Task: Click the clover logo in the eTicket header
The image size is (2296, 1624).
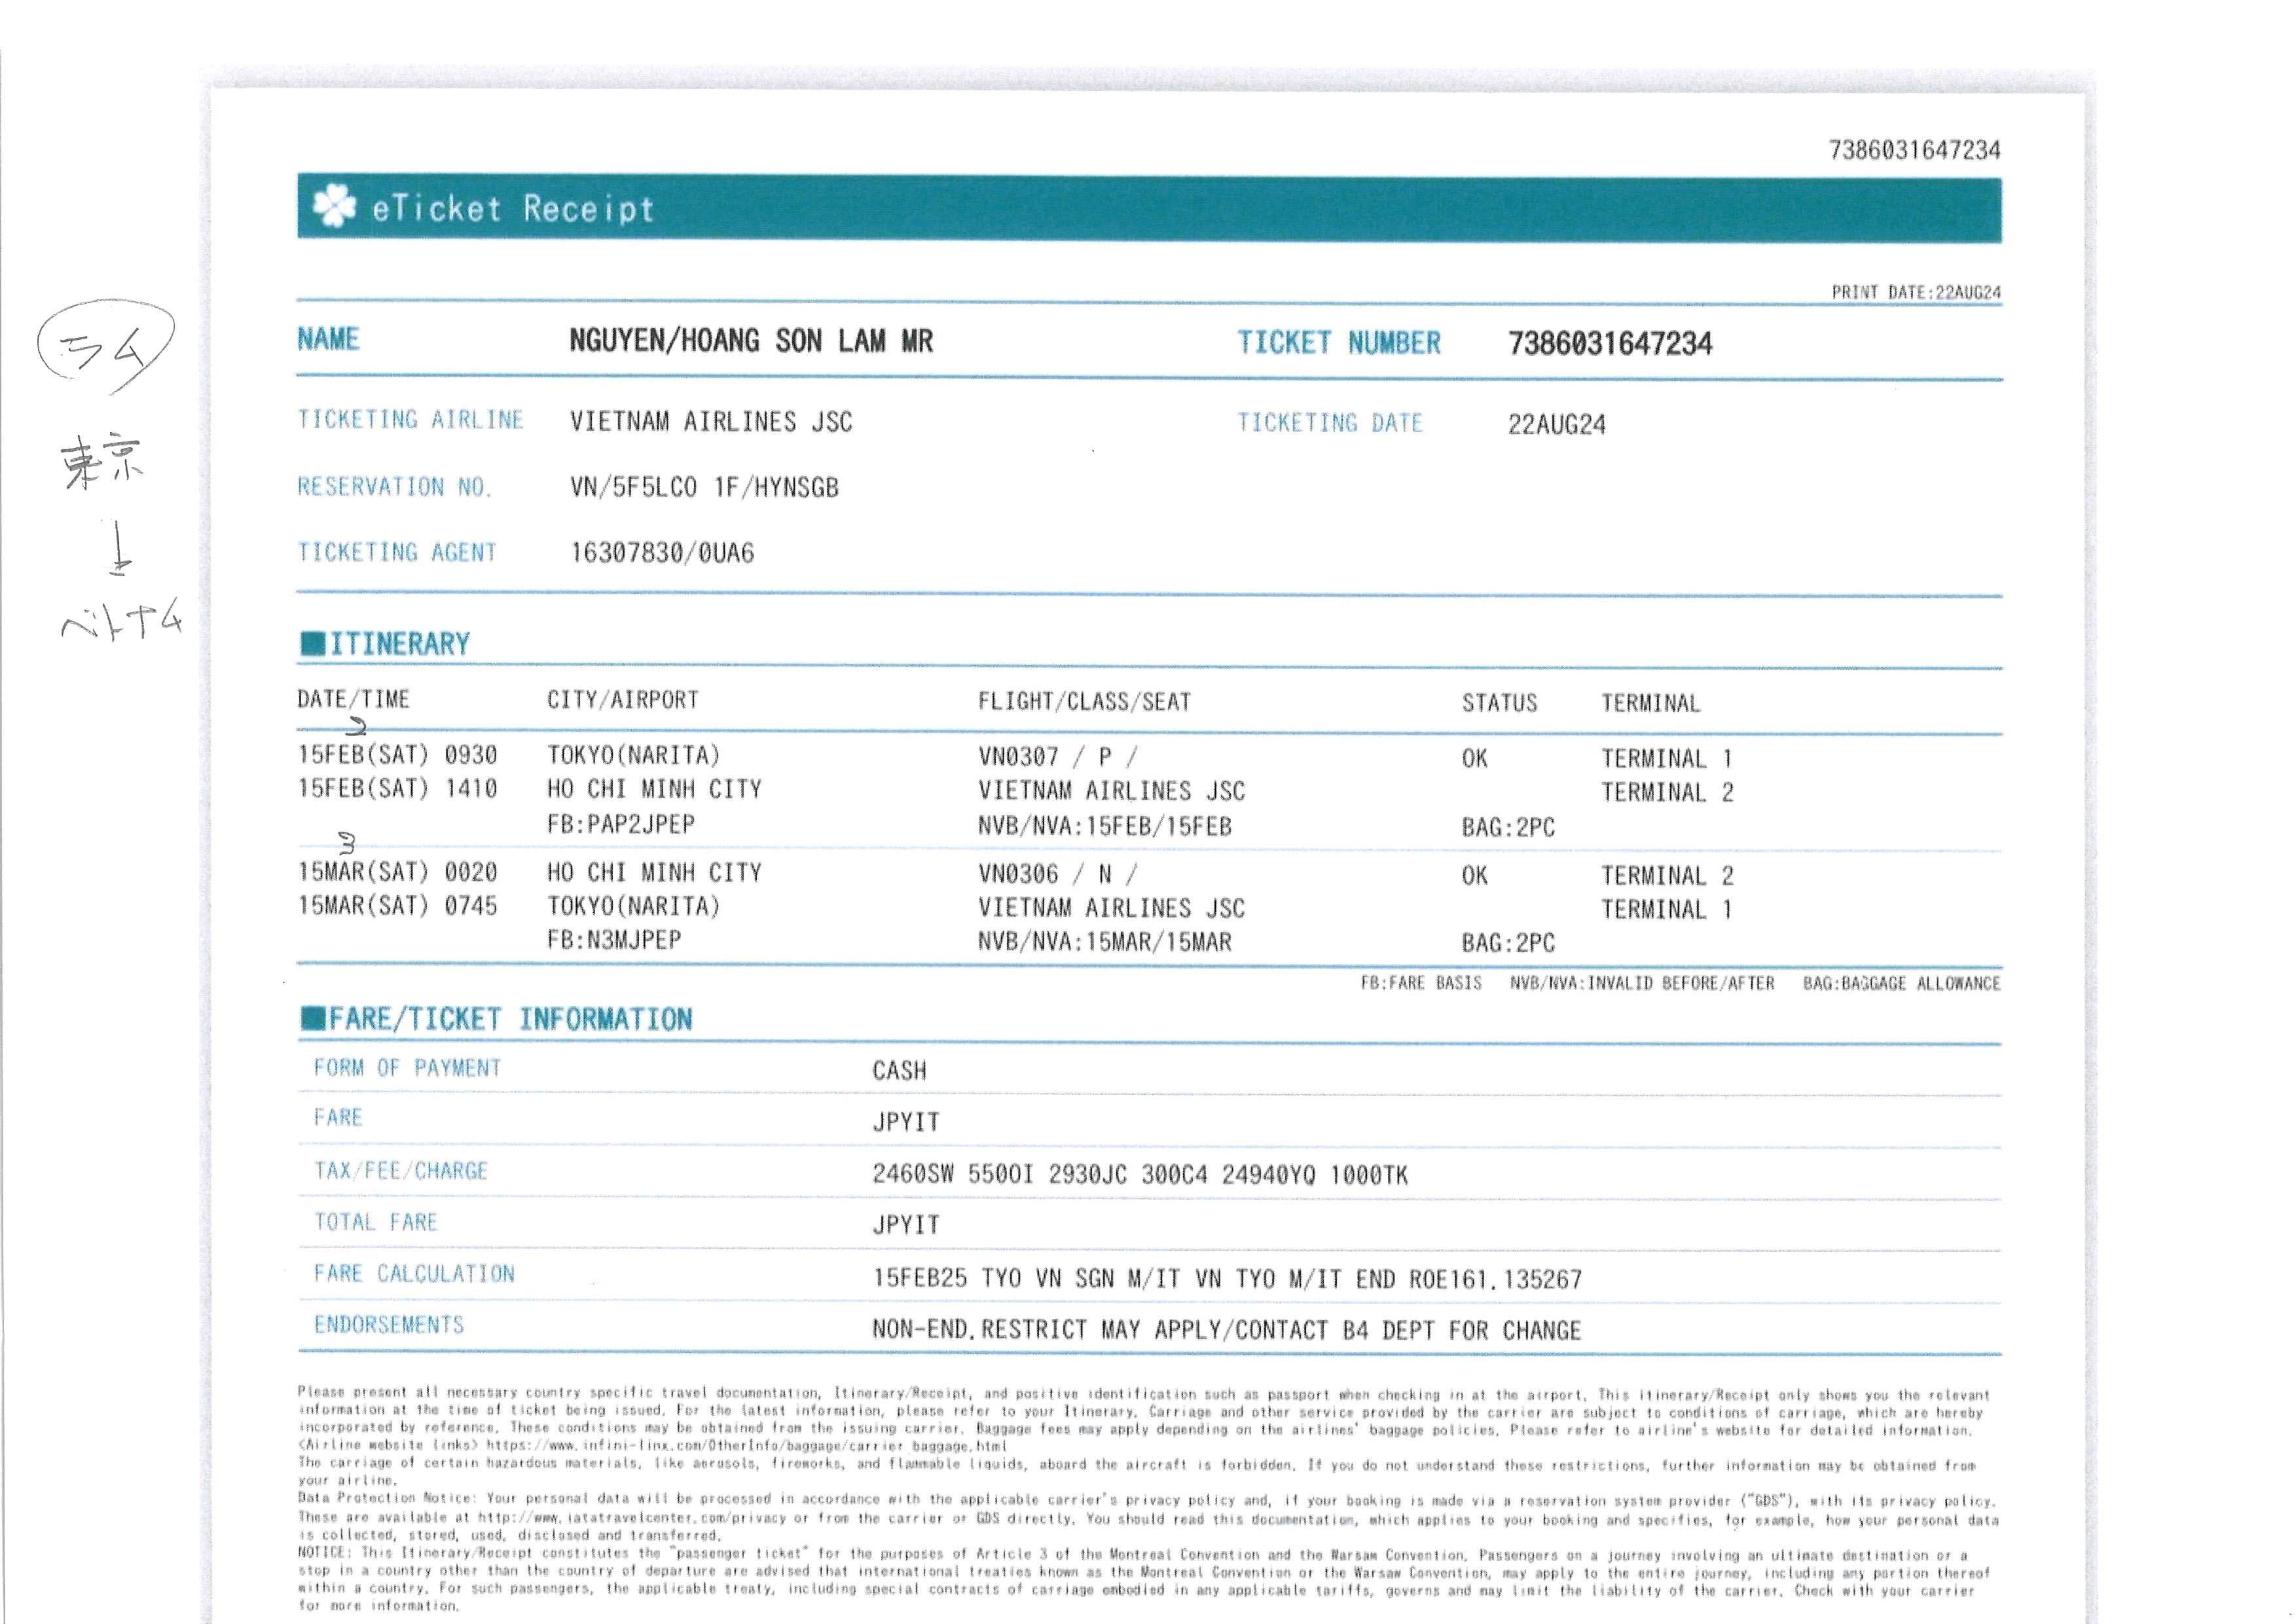Action: point(334,207)
